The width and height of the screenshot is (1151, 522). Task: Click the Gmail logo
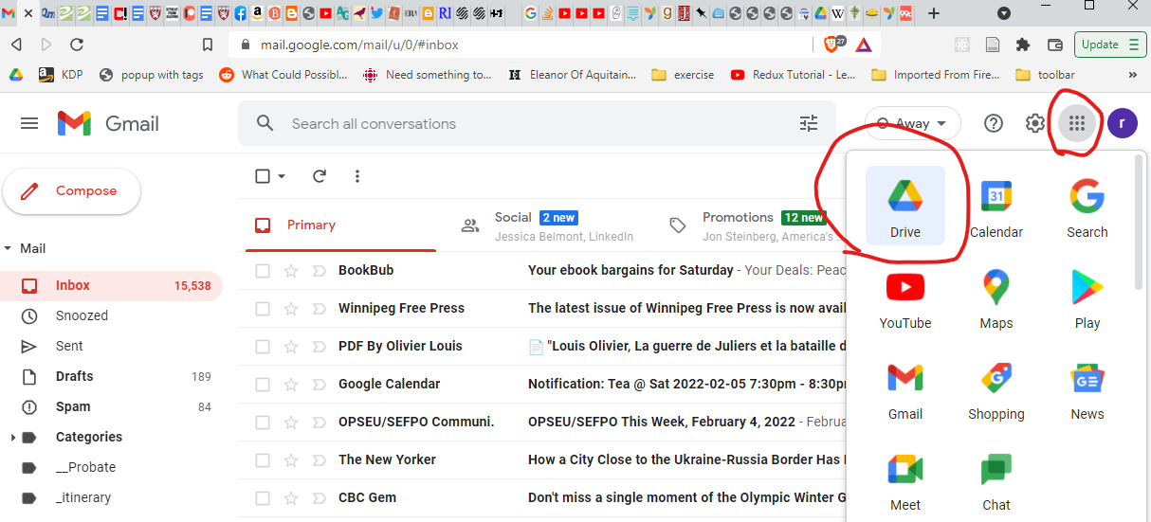(108, 123)
